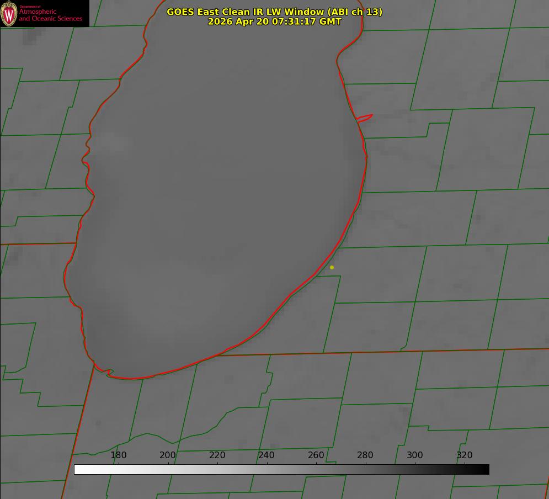Click the black end of the grayscale colorbar
Viewport: 549px width, 499px height.
pyautogui.click(x=484, y=469)
